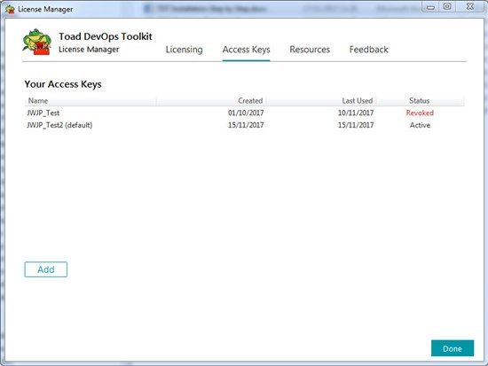The image size is (488, 366).
Task: Sort by the Last Used column header
Action: click(x=321, y=101)
